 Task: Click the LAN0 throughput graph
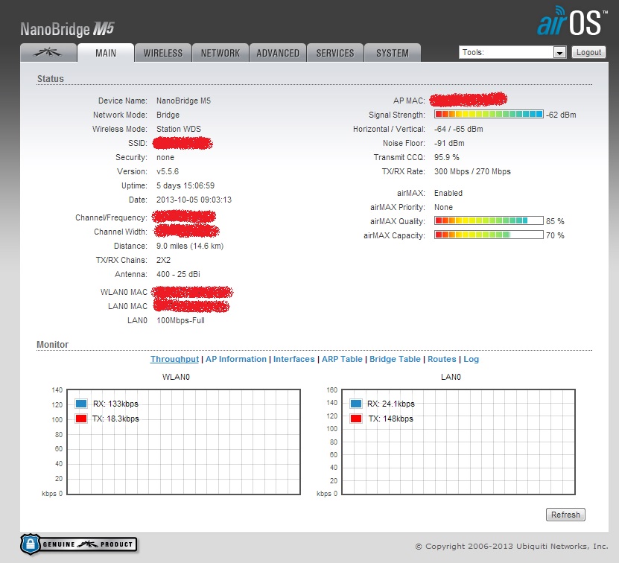(458, 442)
